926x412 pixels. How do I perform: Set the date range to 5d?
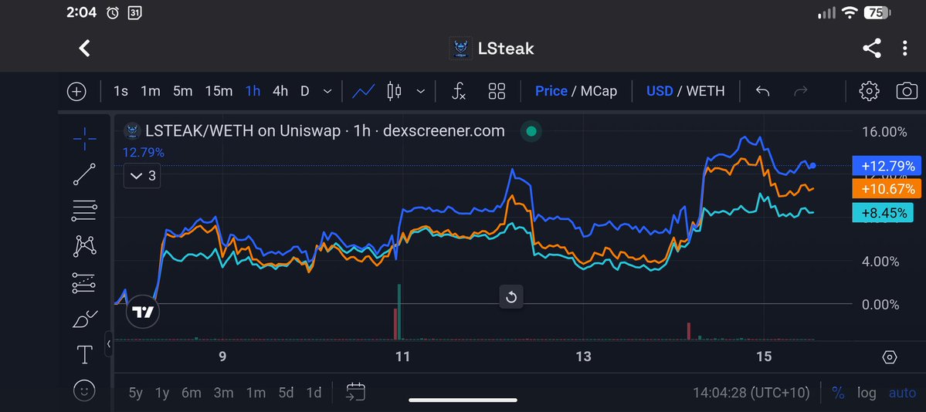click(x=286, y=393)
